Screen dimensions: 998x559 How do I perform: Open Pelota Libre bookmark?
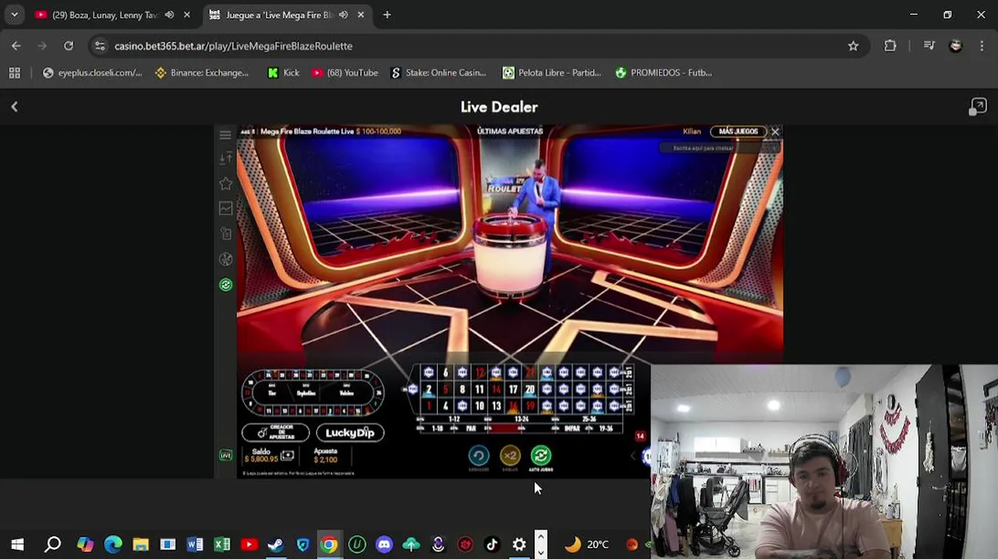pyautogui.click(x=552, y=72)
